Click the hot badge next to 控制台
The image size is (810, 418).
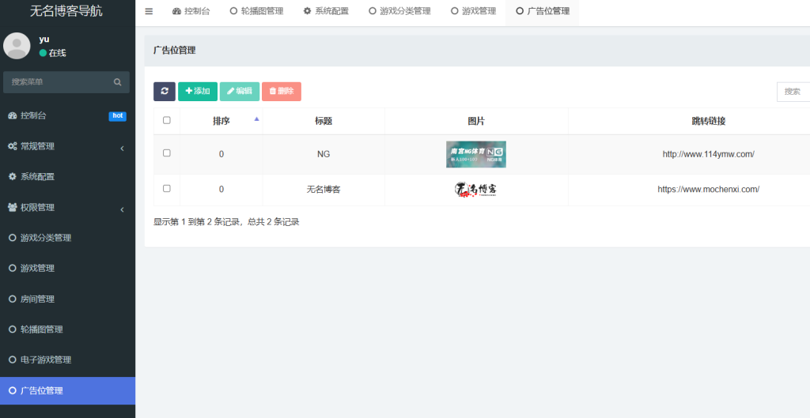pyautogui.click(x=118, y=116)
